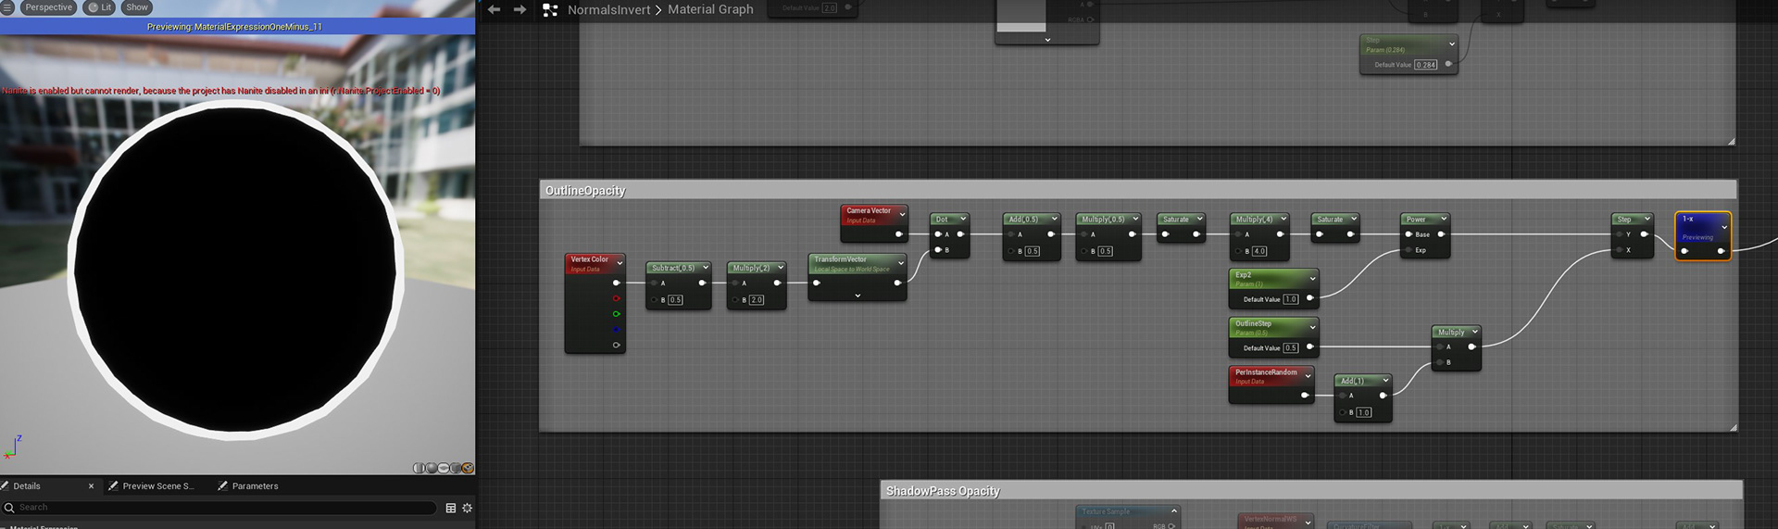
Task: Edit the Add(,0.5) B value
Action: coord(1033,251)
